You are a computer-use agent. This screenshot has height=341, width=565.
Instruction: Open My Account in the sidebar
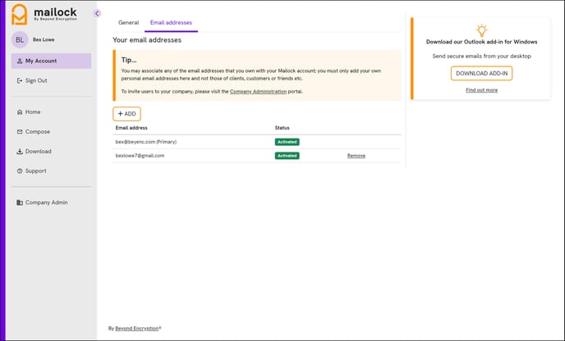pyautogui.click(x=51, y=61)
